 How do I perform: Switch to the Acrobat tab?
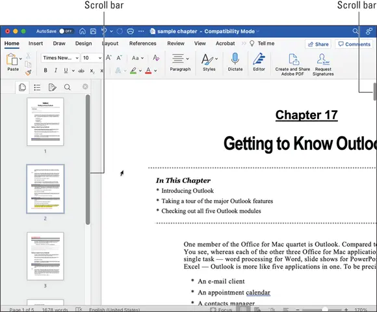tap(226, 44)
